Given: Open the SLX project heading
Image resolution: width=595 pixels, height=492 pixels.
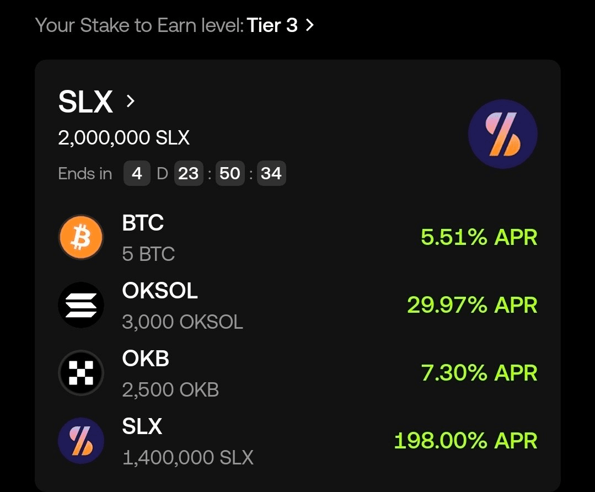Looking at the screenshot, I should pos(85,101).
